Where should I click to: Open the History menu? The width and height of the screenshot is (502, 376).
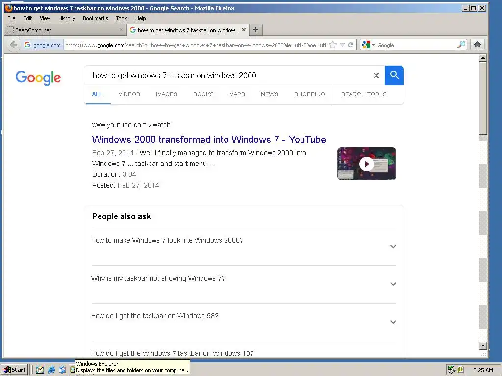(x=67, y=18)
